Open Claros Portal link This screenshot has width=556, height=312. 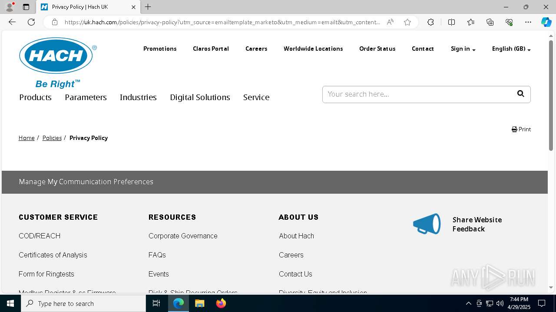[211, 49]
